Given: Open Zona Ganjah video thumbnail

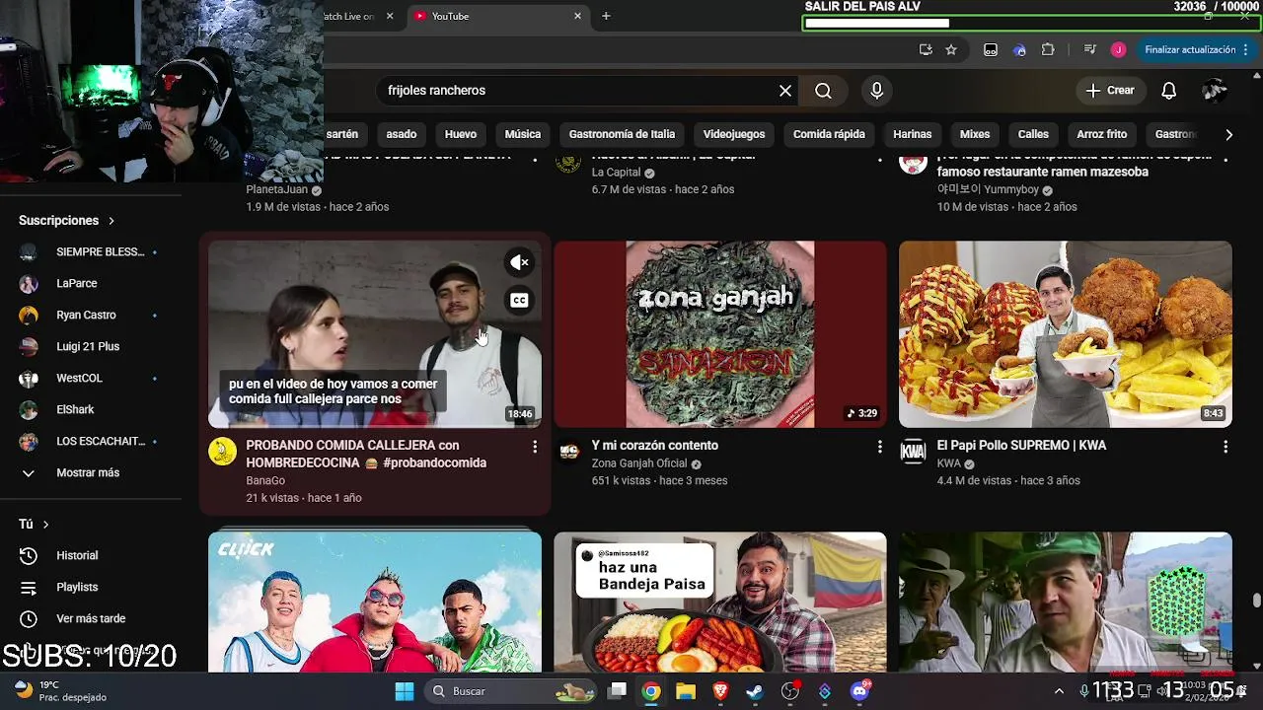Looking at the screenshot, I should pos(720,334).
